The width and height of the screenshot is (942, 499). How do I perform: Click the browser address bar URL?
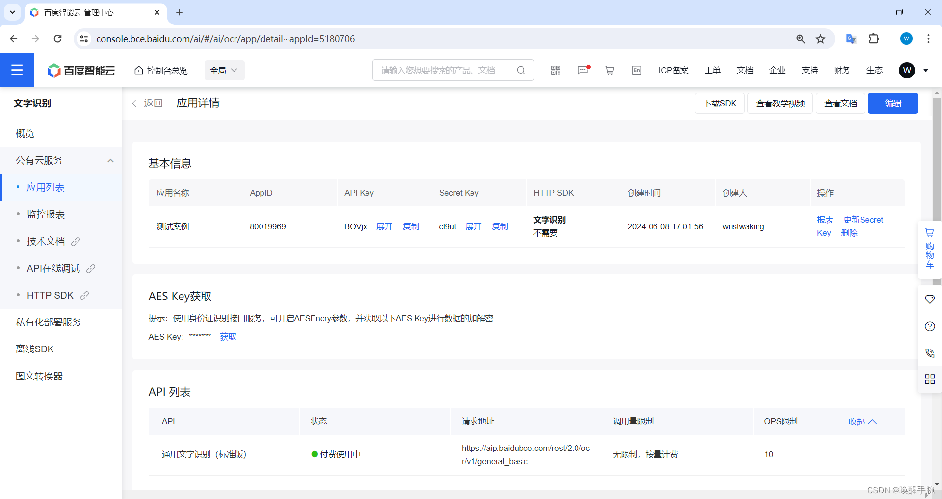pos(226,39)
